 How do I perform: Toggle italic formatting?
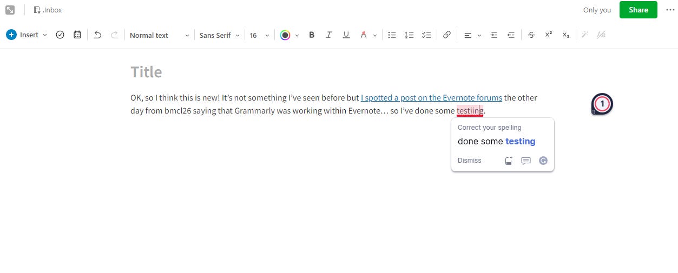click(x=328, y=35)
